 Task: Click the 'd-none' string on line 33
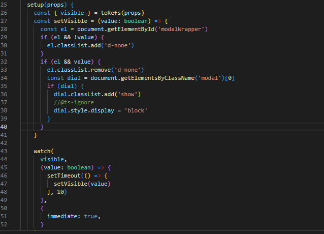[x=127, y=70]
